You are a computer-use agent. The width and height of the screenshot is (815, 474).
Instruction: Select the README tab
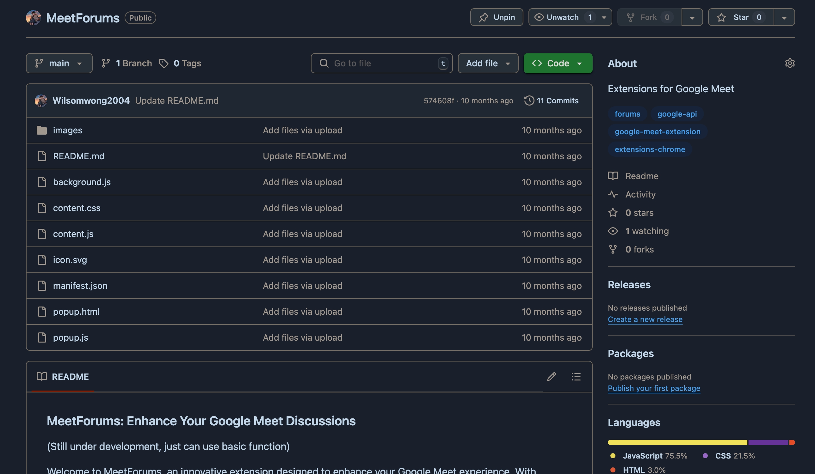point(63,376)
